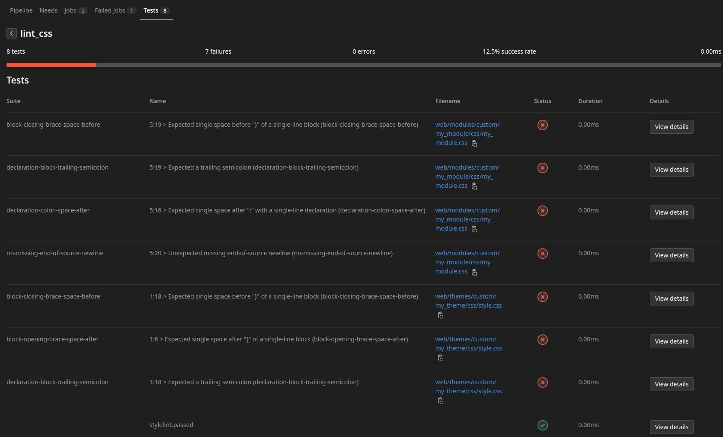Copy file path in block-closing-brace-space-before 5:19 row
The image size is (723, 437).
click(x=474, y=144)
